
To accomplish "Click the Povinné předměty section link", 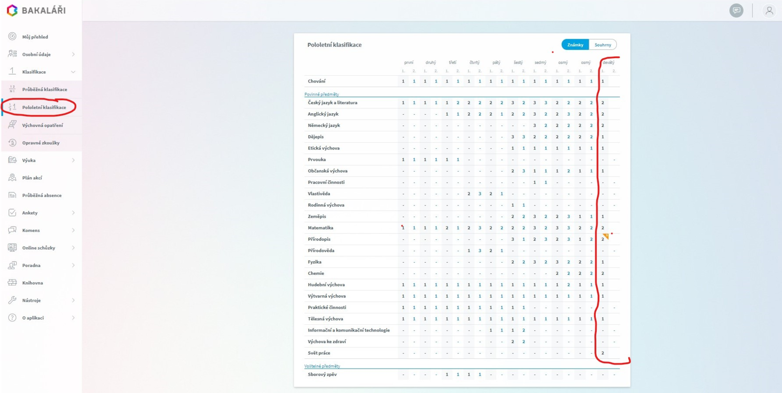I will coord(322,94).
